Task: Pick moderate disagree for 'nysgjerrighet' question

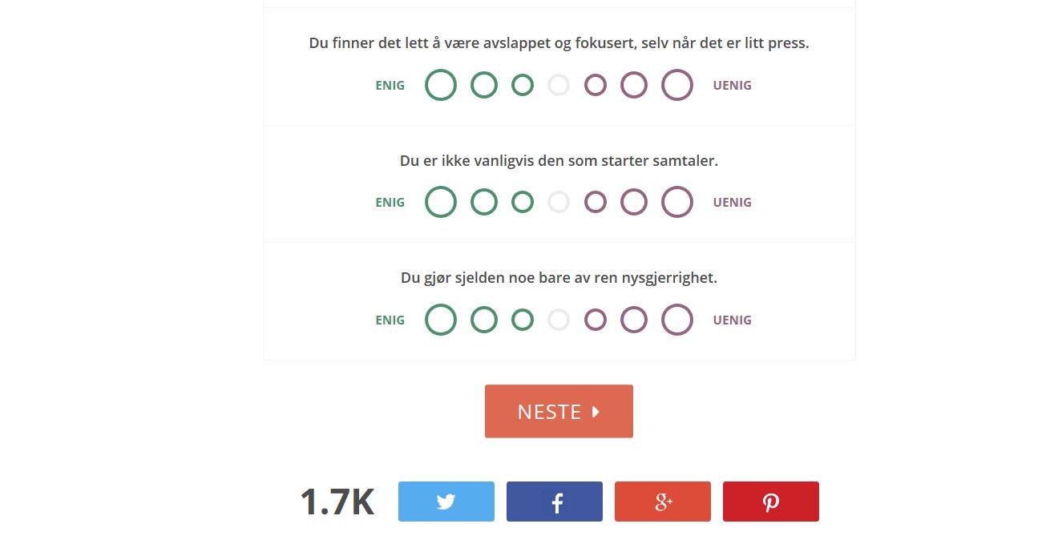Action: [x=634, y=320]
